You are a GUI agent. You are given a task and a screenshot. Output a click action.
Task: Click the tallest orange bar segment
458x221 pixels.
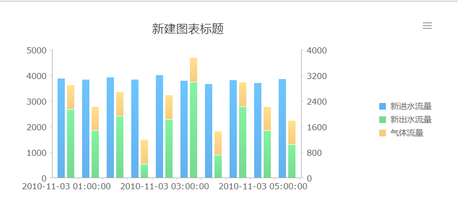193,70
